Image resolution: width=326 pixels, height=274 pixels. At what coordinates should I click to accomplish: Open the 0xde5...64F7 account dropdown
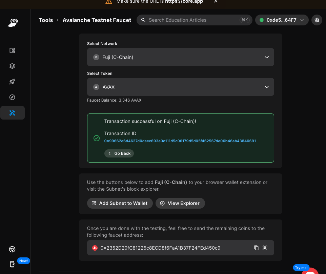click(x=282, y=20)
